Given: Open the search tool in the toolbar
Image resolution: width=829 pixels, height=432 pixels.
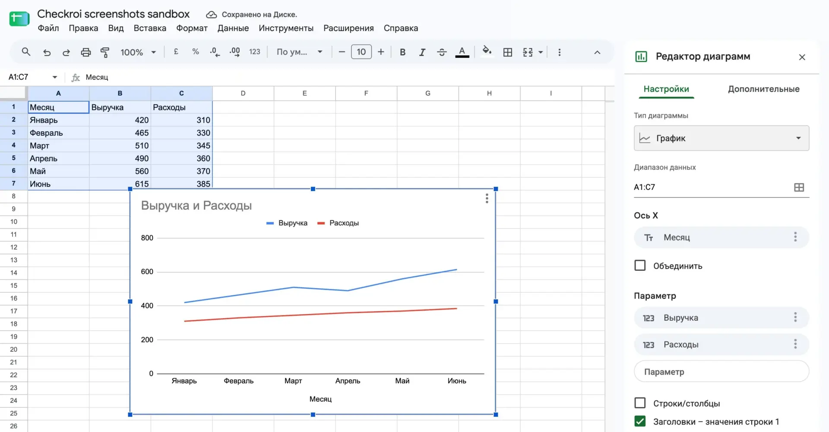Looking at the screenshot, I should [x=26, y=52].
